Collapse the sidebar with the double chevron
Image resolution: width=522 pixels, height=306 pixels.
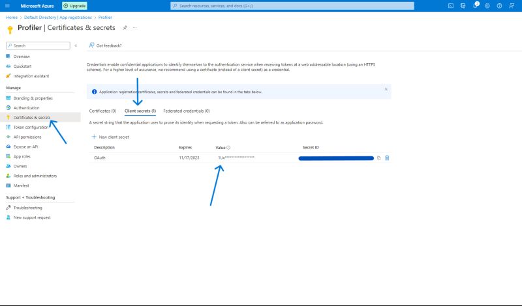pyautogui.click(x=76, y=46)
